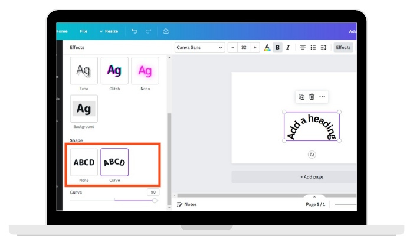Click the cloud save status icon
413x236 pixels.
pyautogui.click(x=166, y=31)
